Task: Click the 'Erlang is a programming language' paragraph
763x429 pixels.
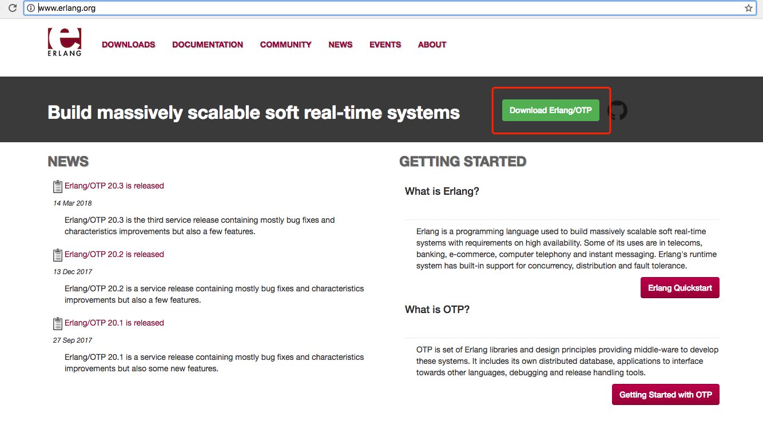Action: coord(566,248)
